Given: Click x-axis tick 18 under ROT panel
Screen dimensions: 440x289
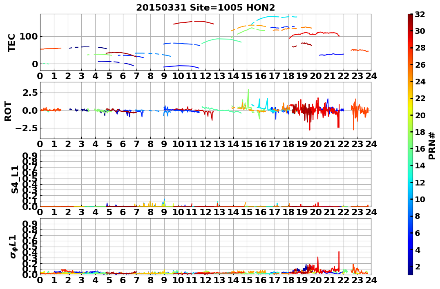Looking at the screenshot, I should [288, 144].
